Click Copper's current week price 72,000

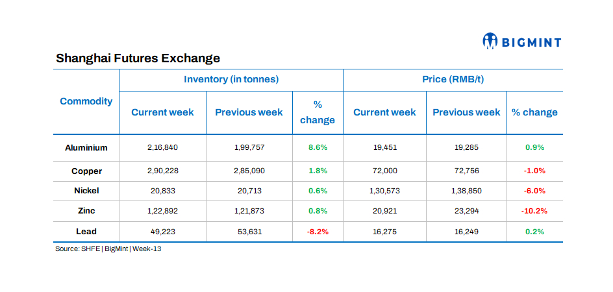384,171
